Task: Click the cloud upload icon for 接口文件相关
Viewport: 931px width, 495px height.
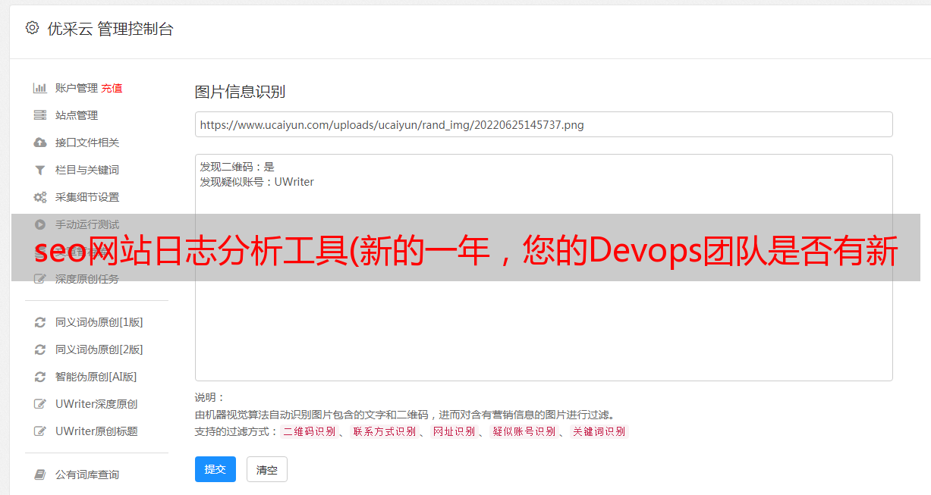Action: click(x=40, y=143)
